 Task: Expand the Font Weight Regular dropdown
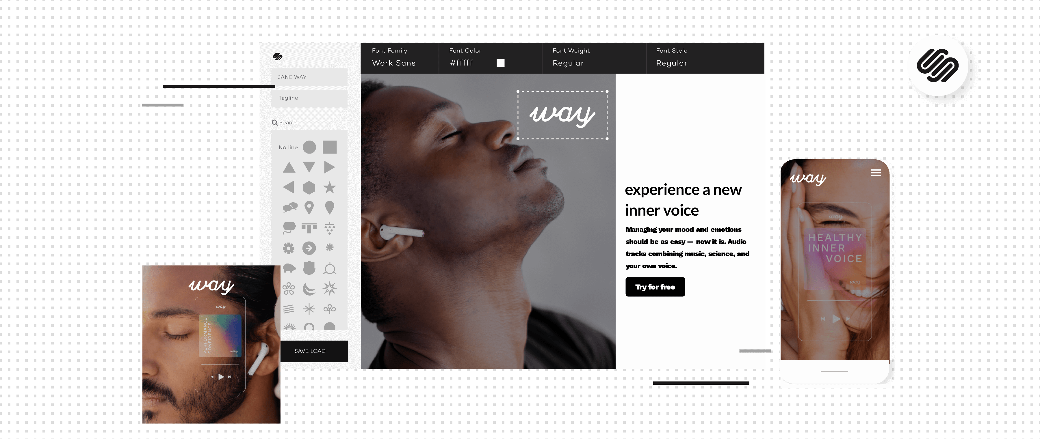(x=569, y=62)
